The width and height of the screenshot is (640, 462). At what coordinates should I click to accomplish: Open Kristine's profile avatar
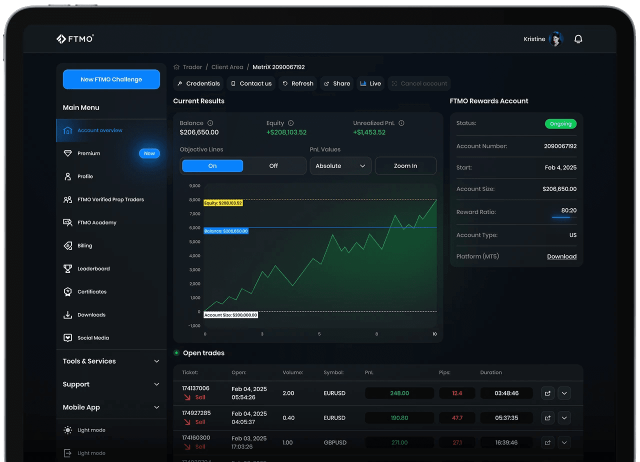556,39
